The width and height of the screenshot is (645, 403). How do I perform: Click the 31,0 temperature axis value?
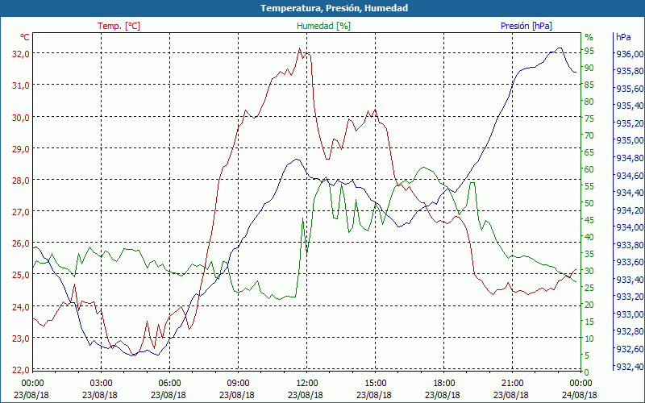click(22, 85)
